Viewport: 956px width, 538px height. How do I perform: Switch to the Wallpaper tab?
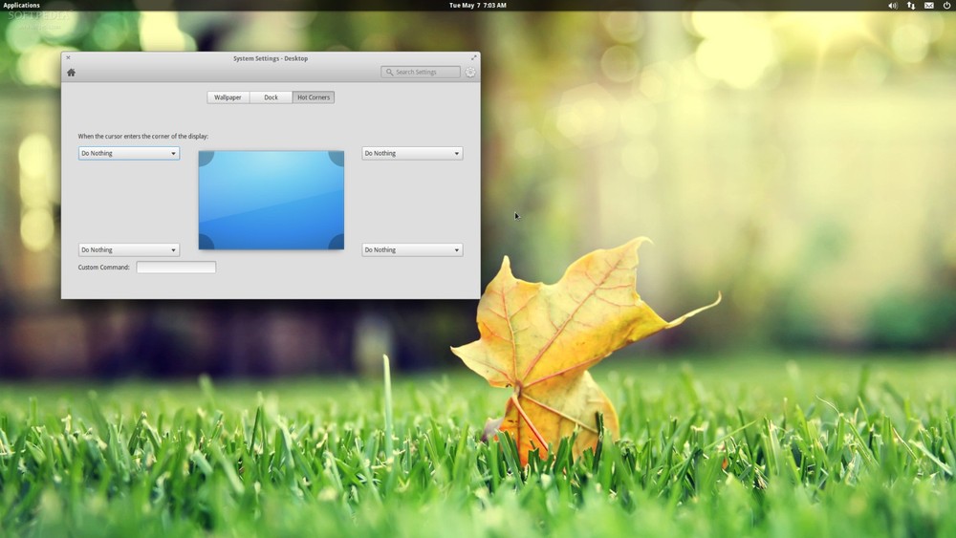228,97
